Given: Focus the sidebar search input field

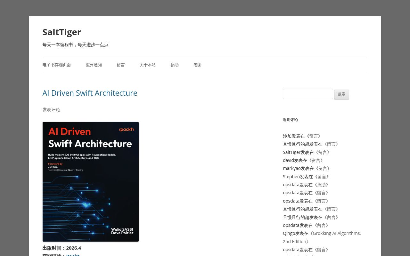Looking at the screenshot, I should (308, 94).
